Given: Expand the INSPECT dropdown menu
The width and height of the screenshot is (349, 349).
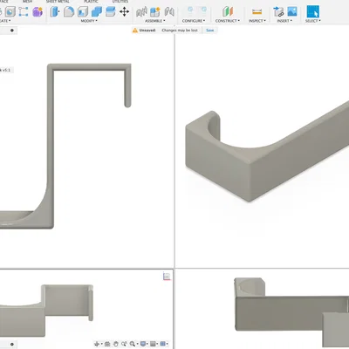Looking at the screenshot, I should [x=257, y=21].
